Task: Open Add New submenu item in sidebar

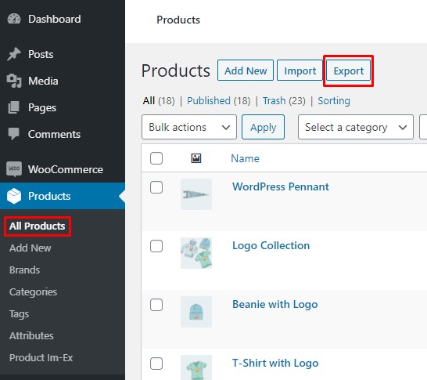Action: 30,248
